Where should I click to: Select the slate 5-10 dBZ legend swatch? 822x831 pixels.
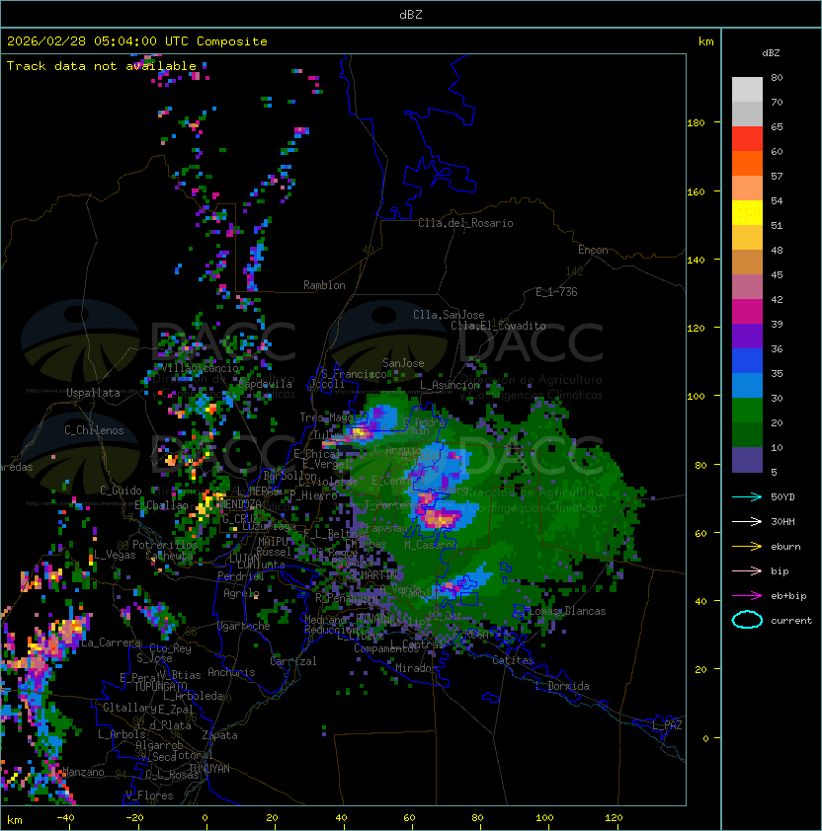pos(747,460)
